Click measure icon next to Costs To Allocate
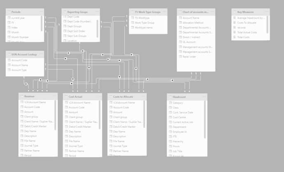The image size is (284, 172). [x=235, y=23]
